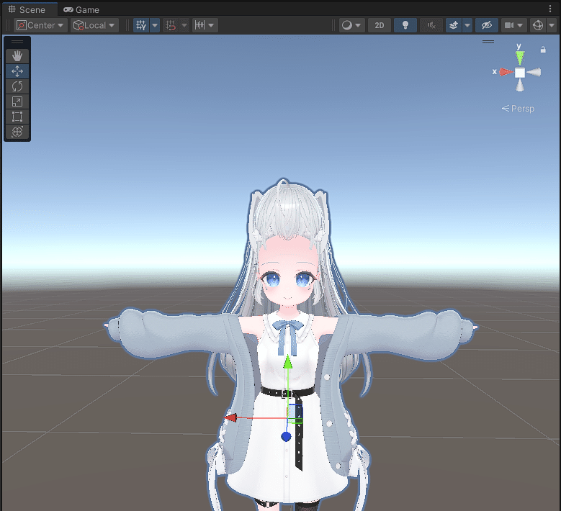Open the Gizmos menu sphere icon

pos(538,25)
